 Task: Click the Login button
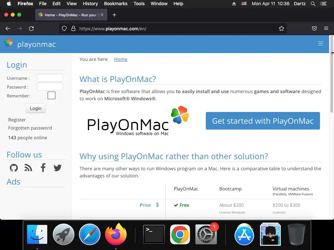point(36,108)
